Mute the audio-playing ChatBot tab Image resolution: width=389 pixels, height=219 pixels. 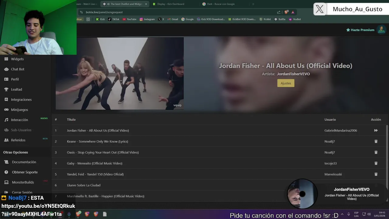pyautogui.click(x=108, y=4)
